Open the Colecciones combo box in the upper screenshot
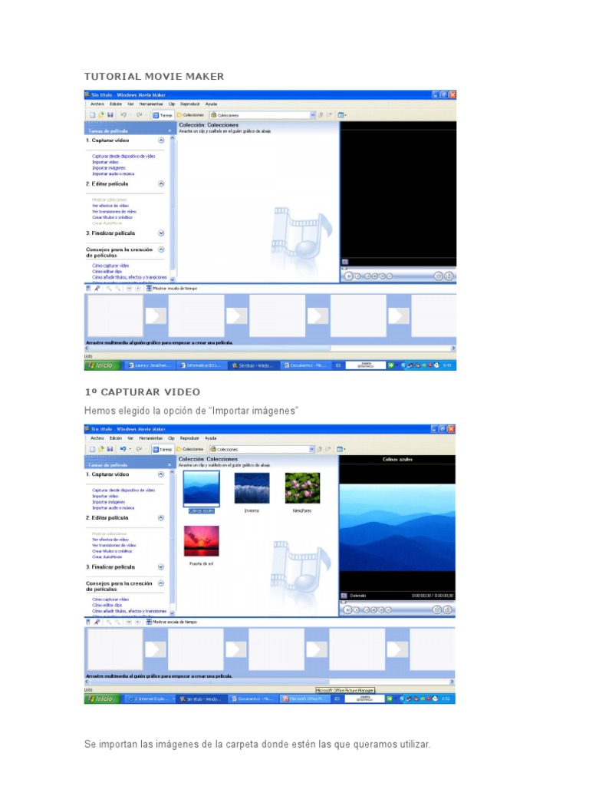This screenshot has width=589, height=786. click(x=262, y=115)
